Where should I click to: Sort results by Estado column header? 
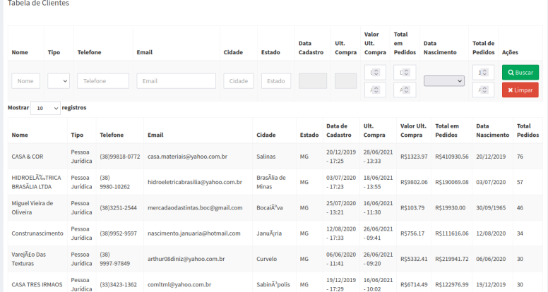click(309, 135)
